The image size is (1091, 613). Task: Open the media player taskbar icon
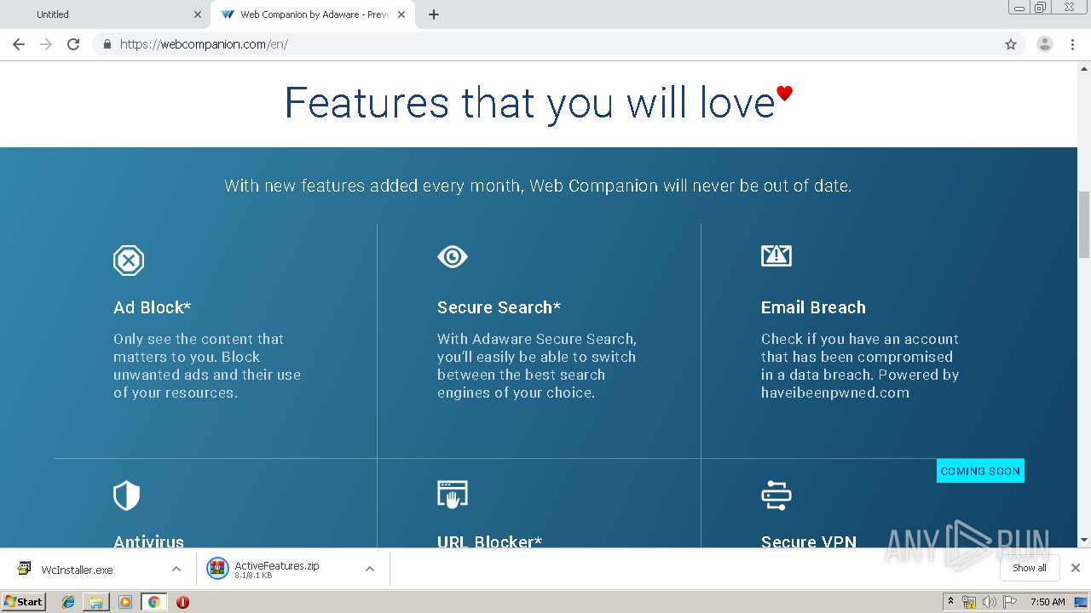[x=125, y=602]
